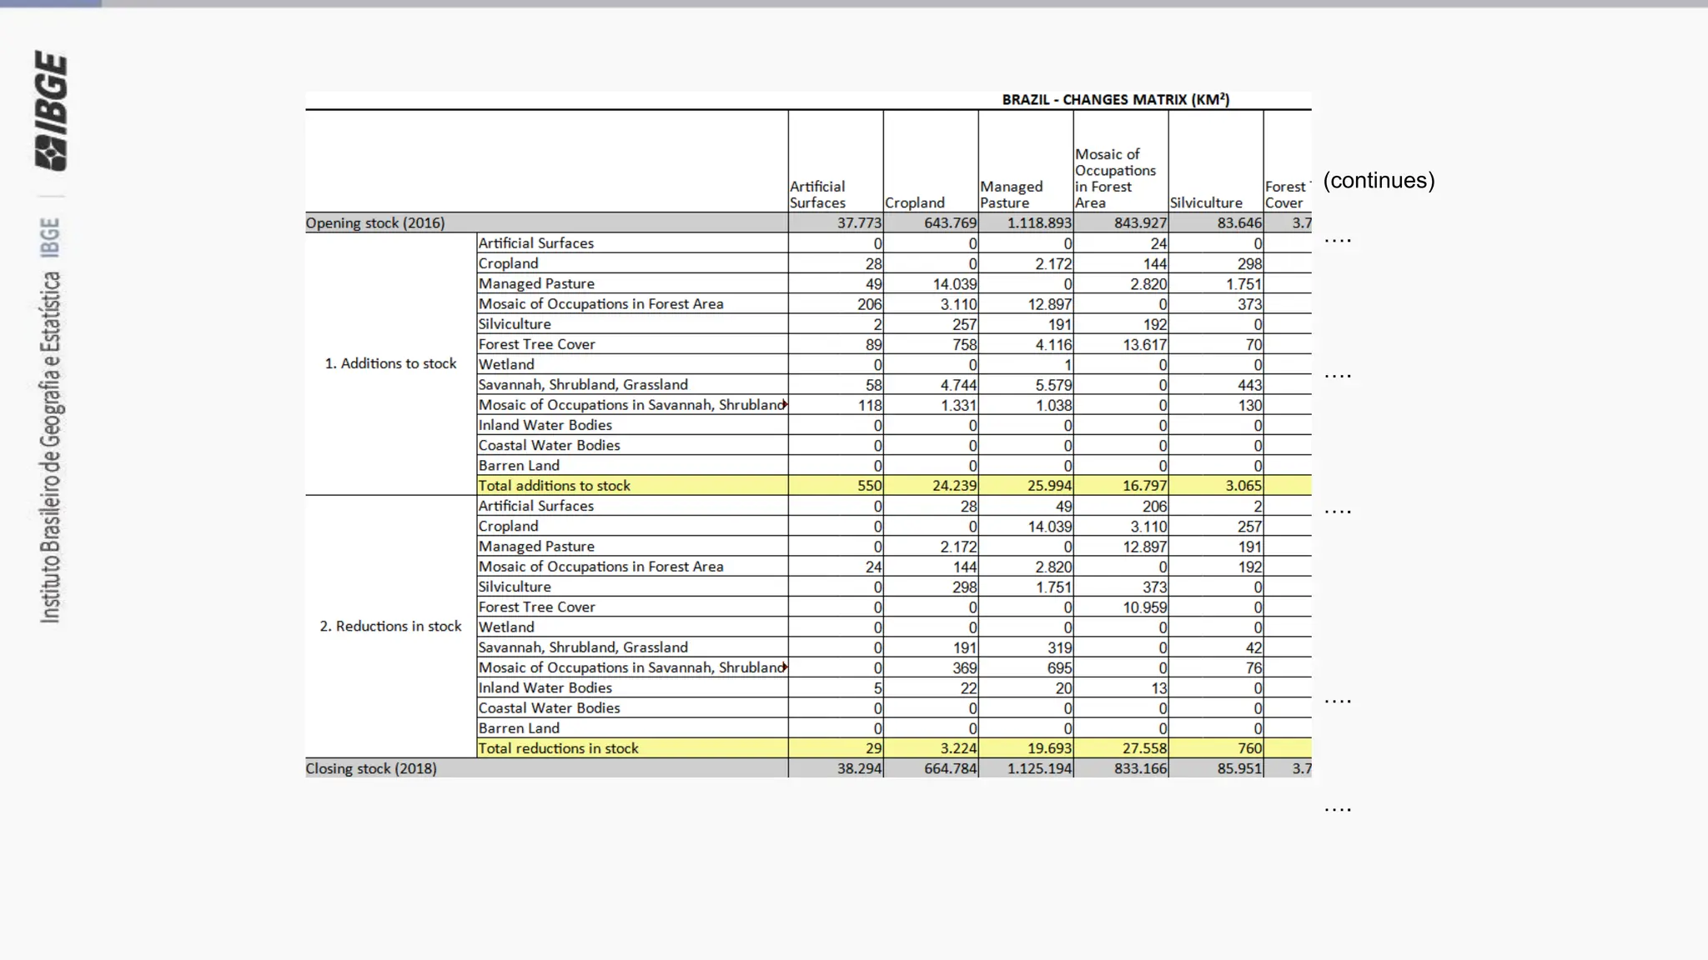Click the Cropland opening stock value 643.769

coord(950,222)
